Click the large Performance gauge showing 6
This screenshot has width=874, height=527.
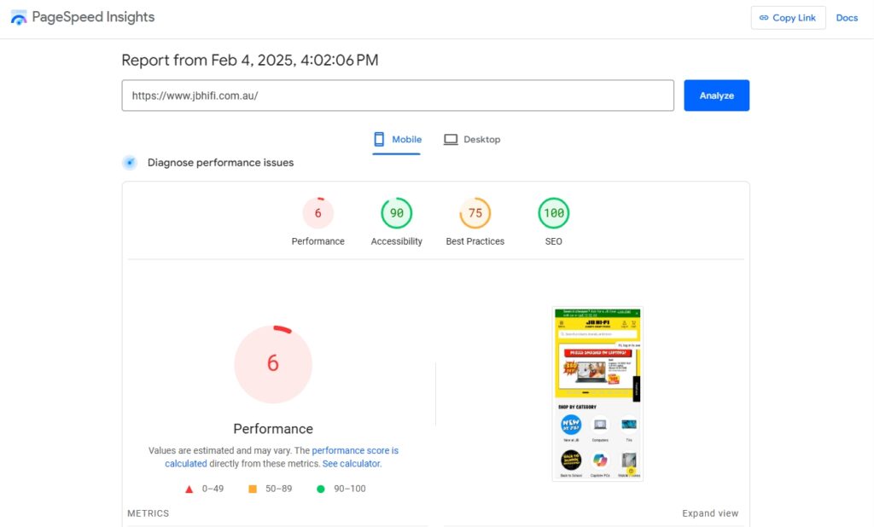[x=273, y=363]
